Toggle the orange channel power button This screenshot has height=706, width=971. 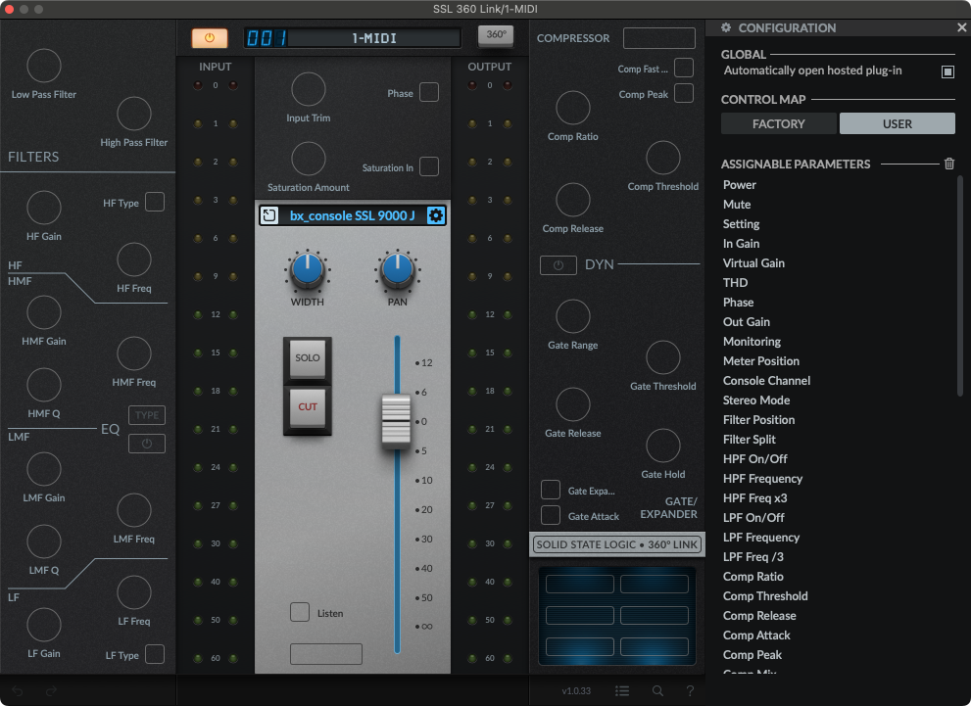tap(209, 38)
